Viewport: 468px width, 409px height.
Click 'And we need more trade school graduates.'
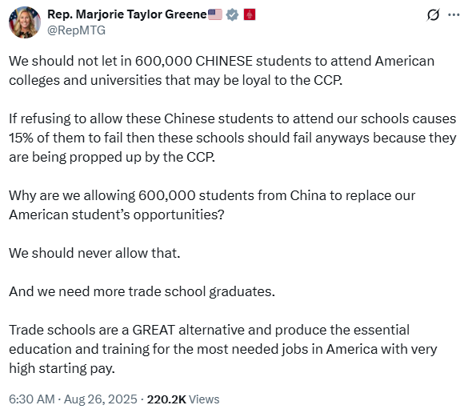(142, 291)
